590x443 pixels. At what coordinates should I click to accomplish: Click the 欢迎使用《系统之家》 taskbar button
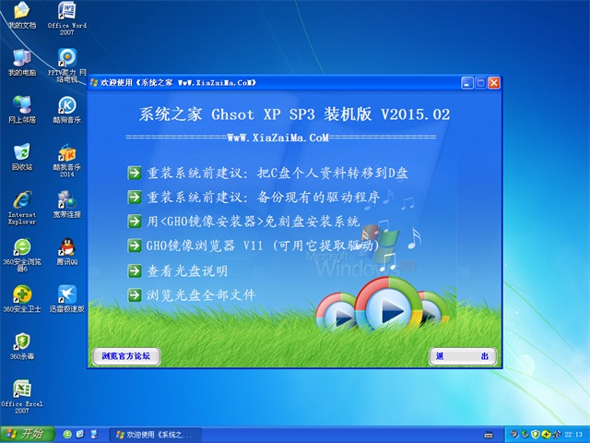(151, 433)
